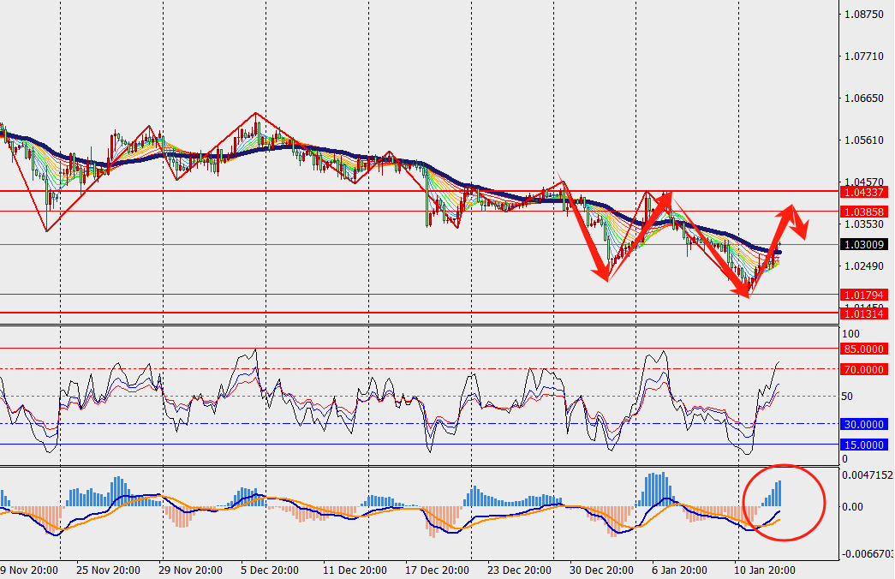The width and height of the screenshot is (895, 579).
Task: Select the red 1.01794 support level label
Action: pyautogui.click(x=864, y=295)
